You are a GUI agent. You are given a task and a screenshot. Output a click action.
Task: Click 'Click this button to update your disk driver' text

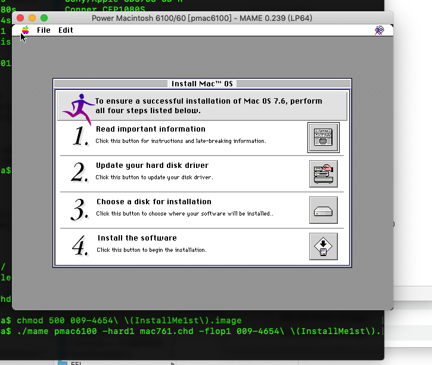pos(154,177)
